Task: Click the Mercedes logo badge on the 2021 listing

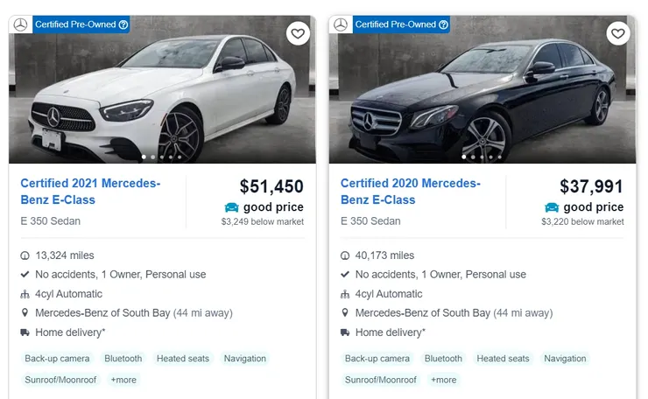Action: [20, 24]
